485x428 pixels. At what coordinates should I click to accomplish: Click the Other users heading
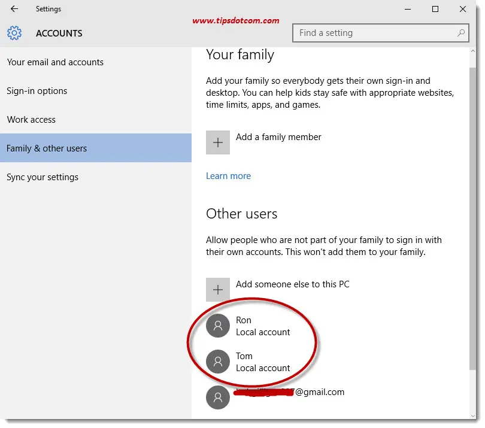click(241, 214)
